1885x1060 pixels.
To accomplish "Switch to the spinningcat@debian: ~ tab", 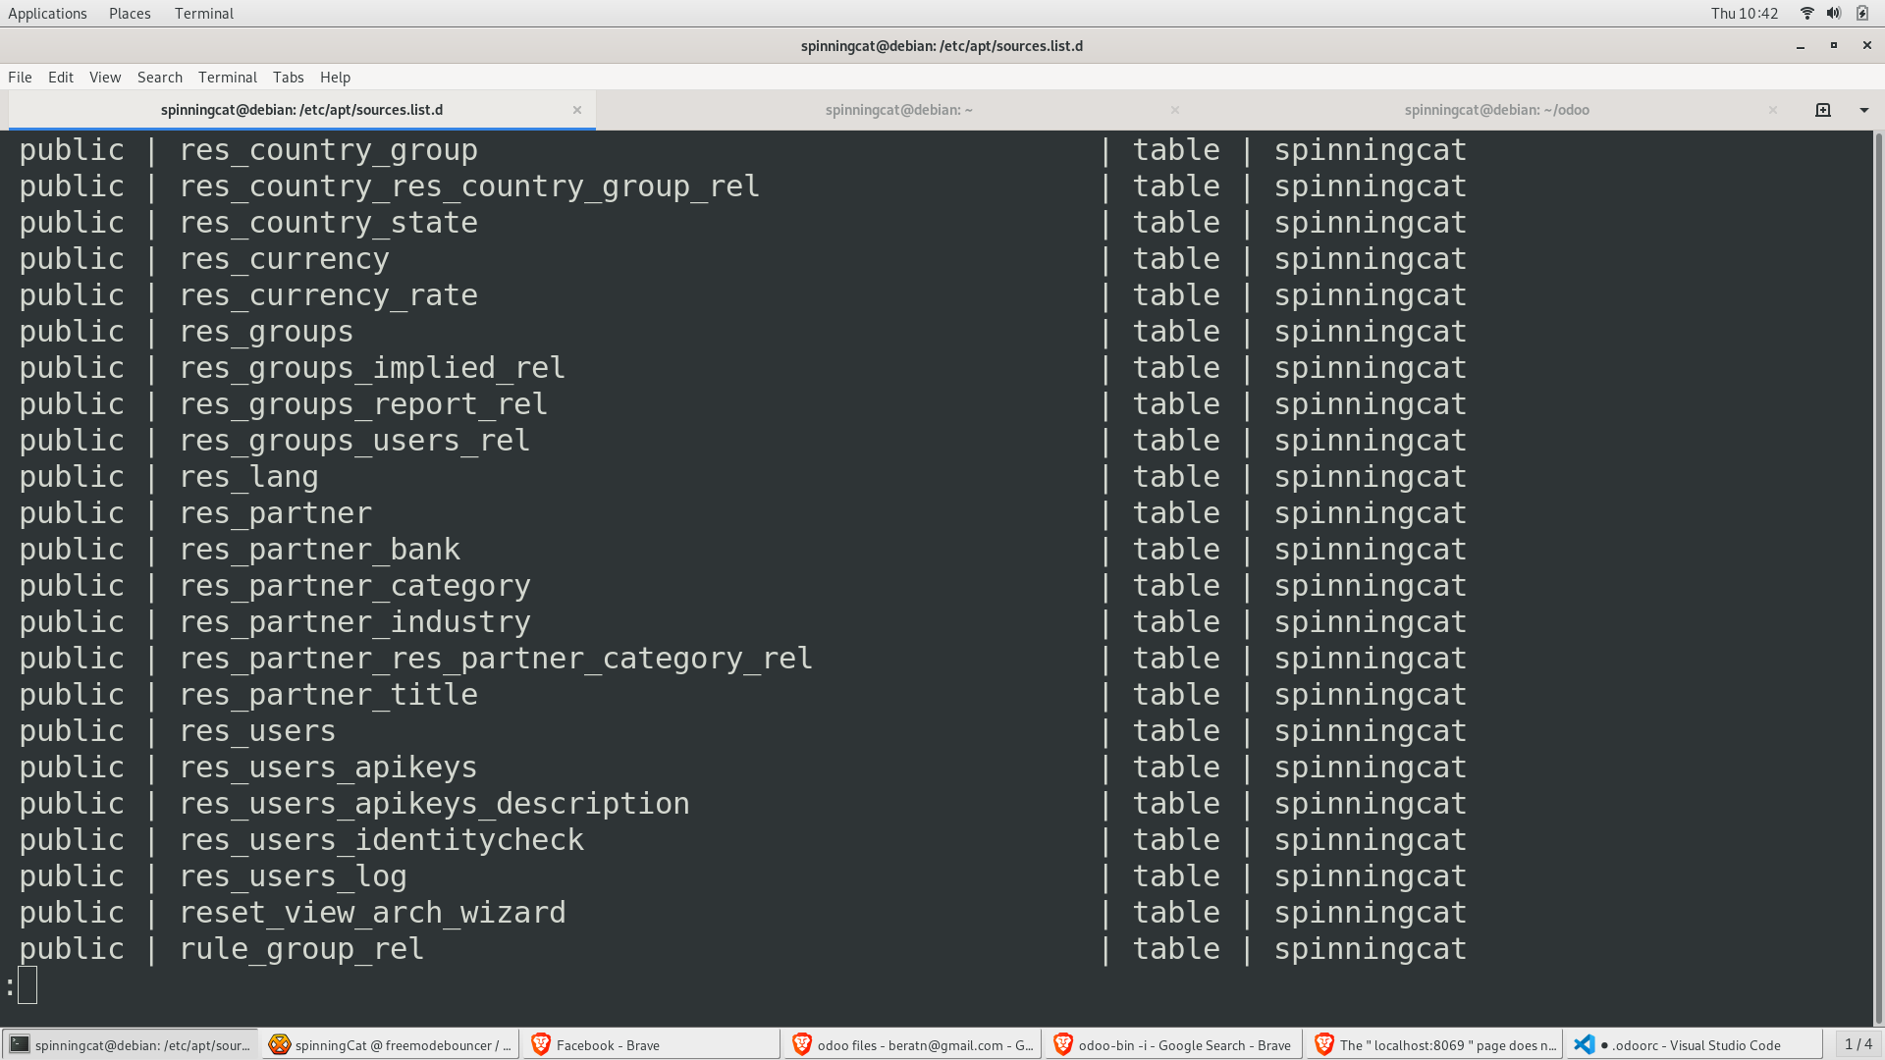I will point(898,110).
